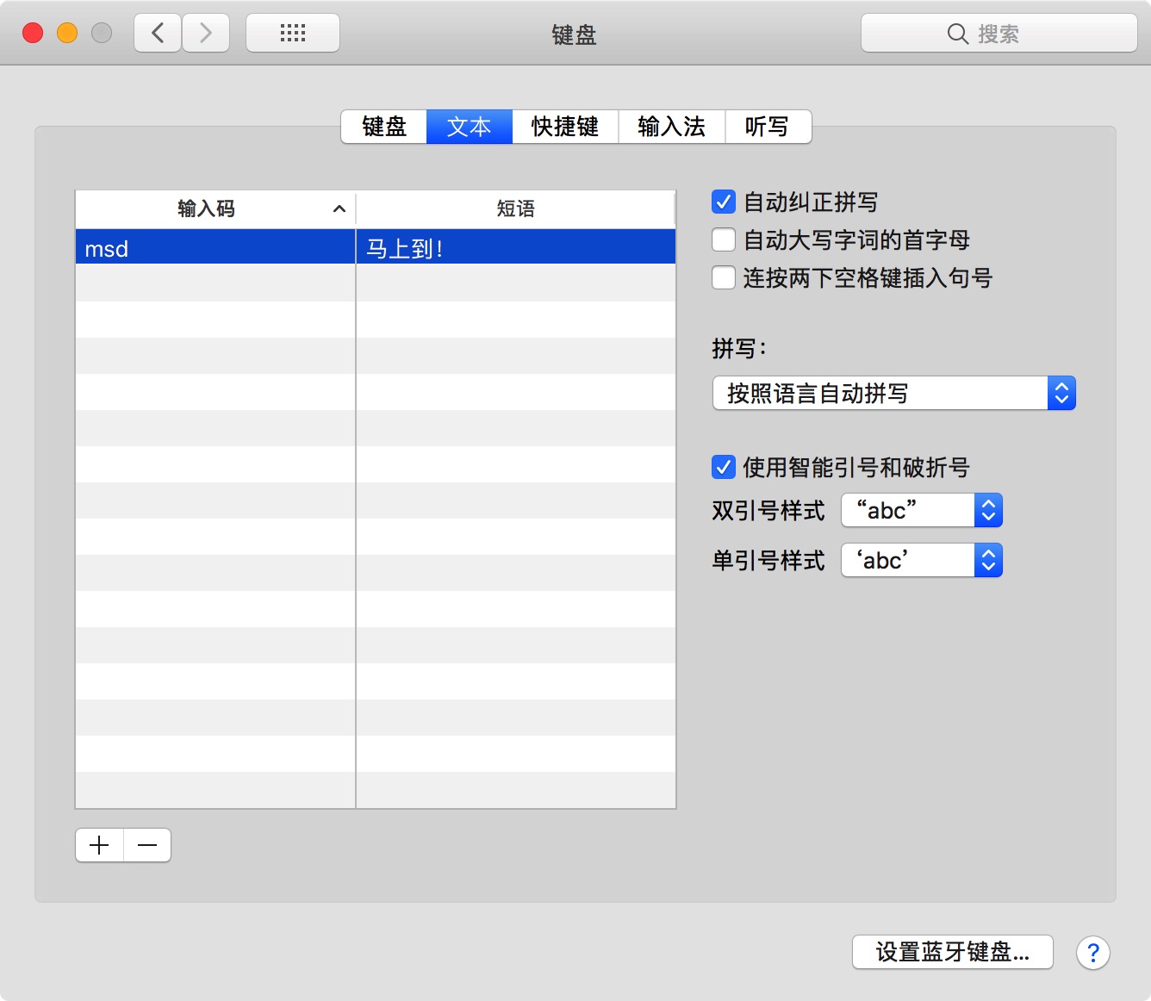Switch to the 听写 tab
Image resolution: width=1151 pixels, height=1001 pixels.
click(768, 127)
